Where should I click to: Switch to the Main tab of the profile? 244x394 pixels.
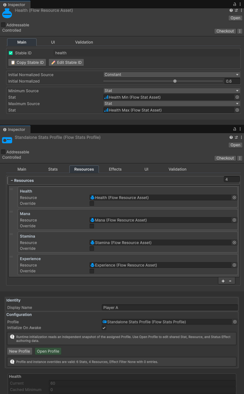point(22,169)
